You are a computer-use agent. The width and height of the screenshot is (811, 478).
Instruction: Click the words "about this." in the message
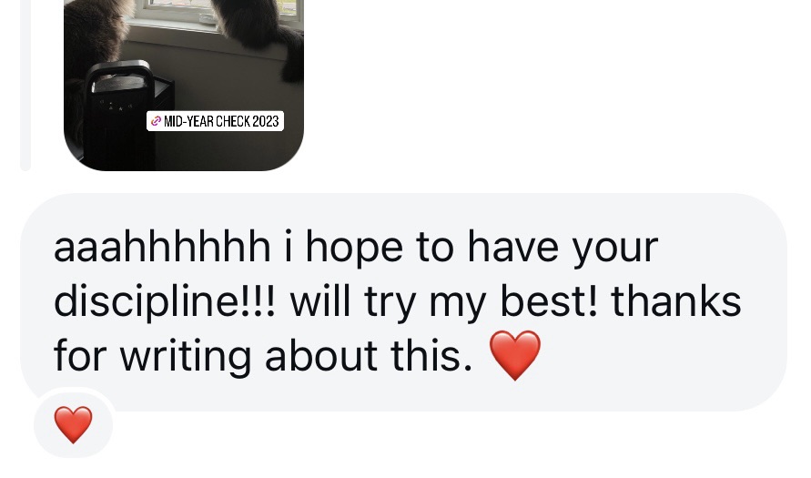coord(369,356)
